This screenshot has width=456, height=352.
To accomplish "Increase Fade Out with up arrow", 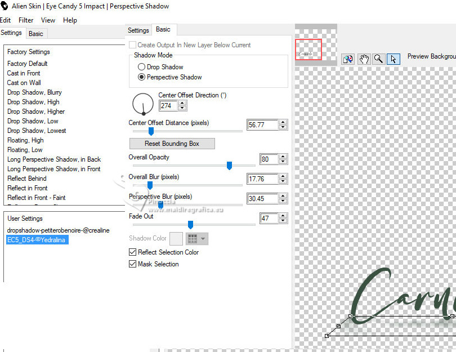I will [283, 216].
